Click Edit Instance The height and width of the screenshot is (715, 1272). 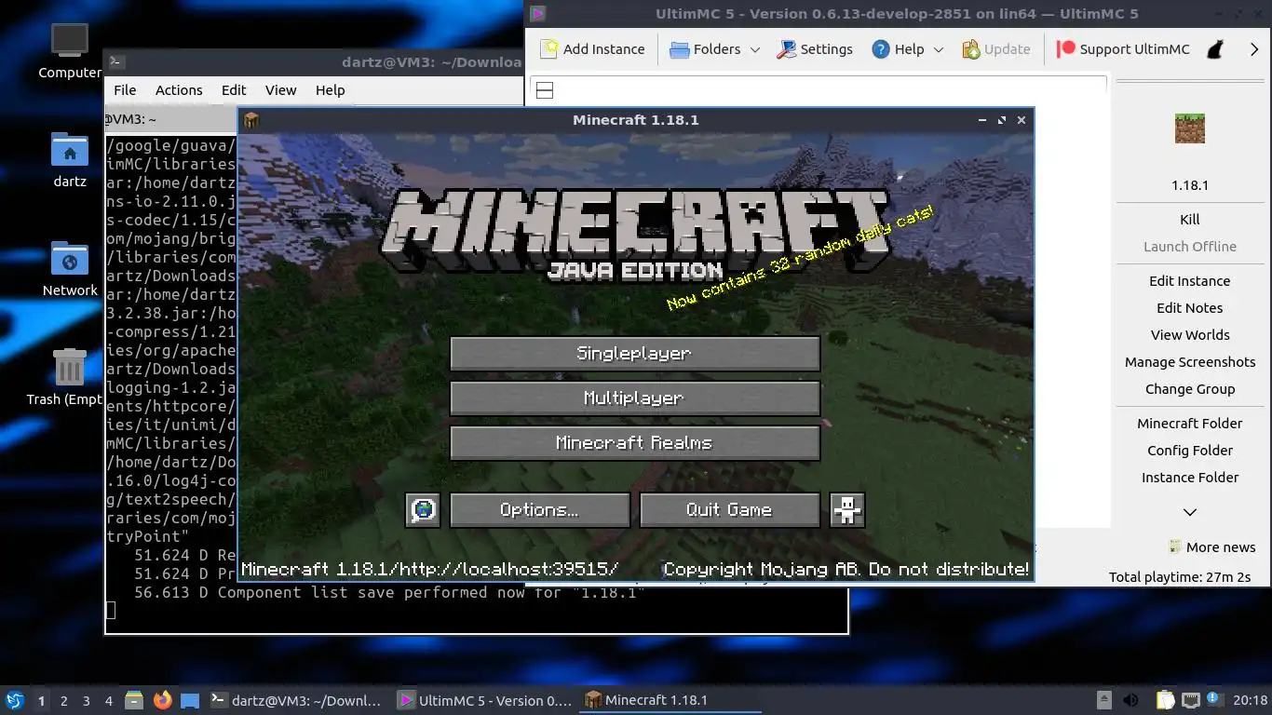pyautogui.click(x=1190, y=281)
